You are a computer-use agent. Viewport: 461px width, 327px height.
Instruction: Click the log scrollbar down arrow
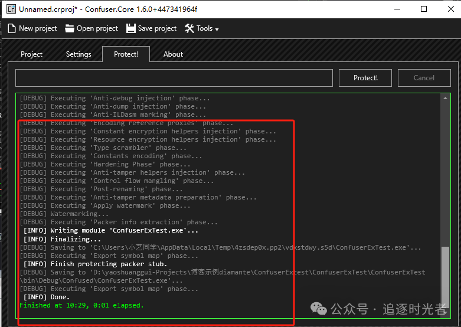click(445, 312)
